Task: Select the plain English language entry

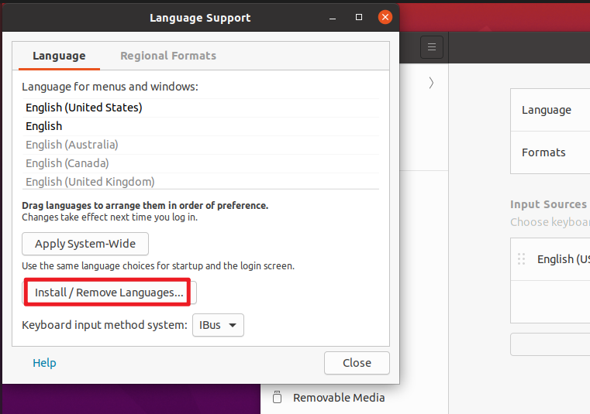Action: tap(201, 126)
